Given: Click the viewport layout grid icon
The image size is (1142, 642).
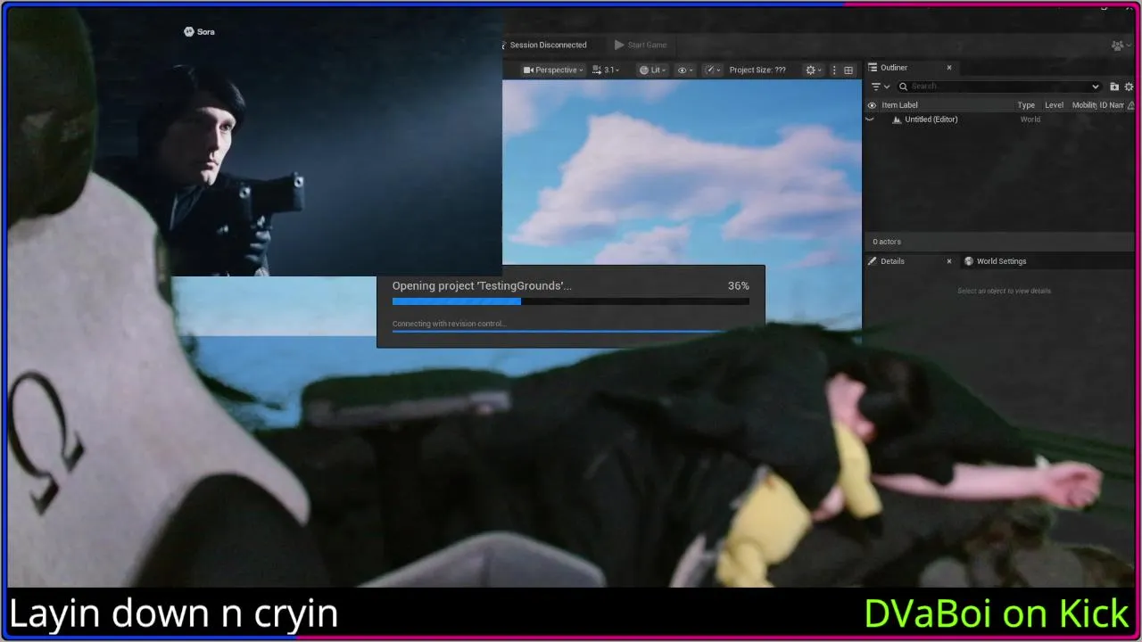Looking at the screenshot, I should click(x=848, y=70).
